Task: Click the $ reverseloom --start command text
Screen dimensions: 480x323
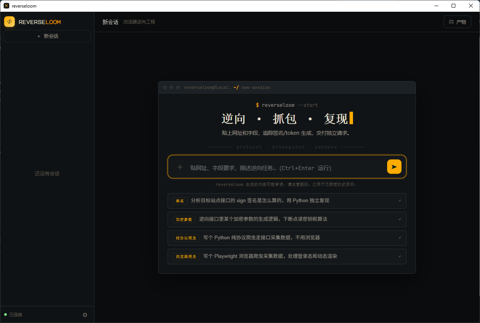Action: 287,105
